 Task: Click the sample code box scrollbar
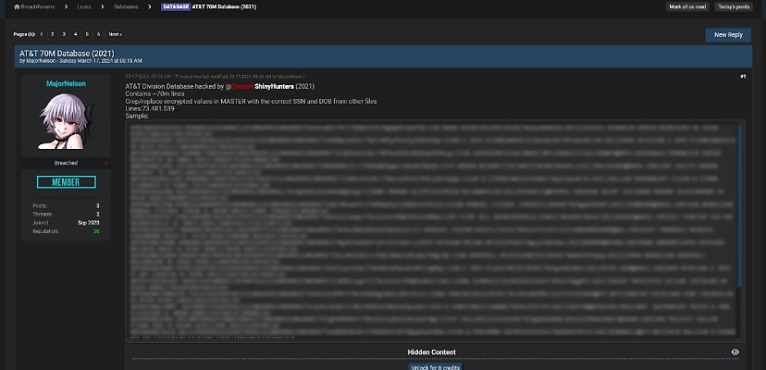pos(741,205)
